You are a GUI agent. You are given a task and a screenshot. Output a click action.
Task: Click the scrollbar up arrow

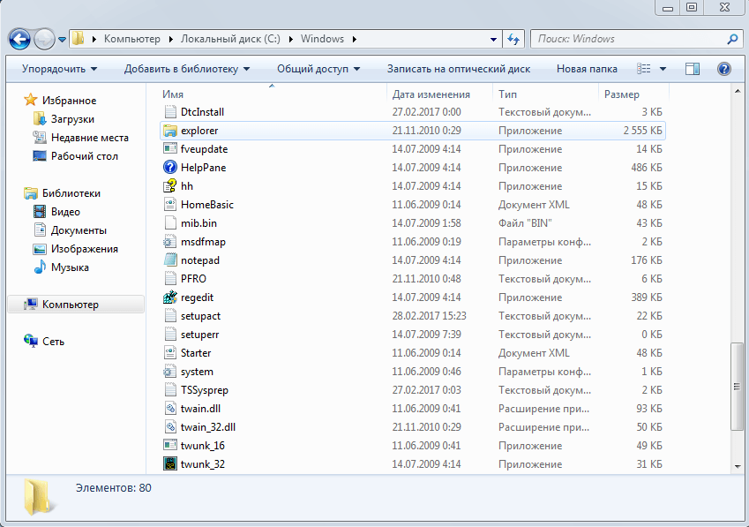pyautogui.click(x=738, y=91)
